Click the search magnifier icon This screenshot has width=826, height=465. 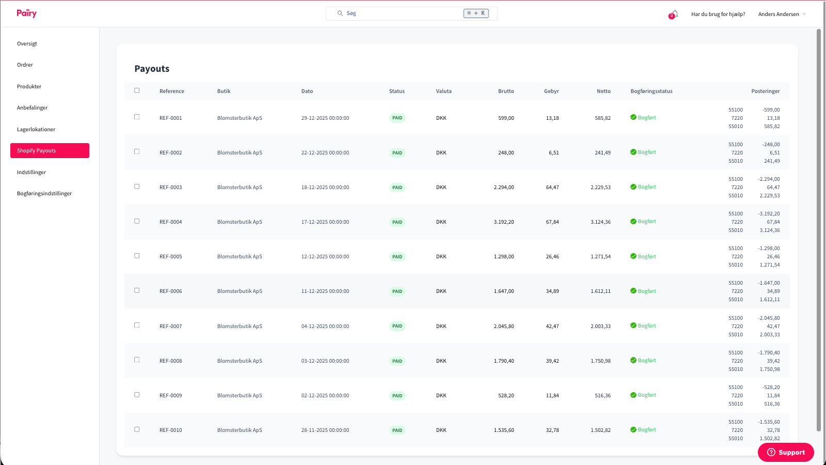340,13
